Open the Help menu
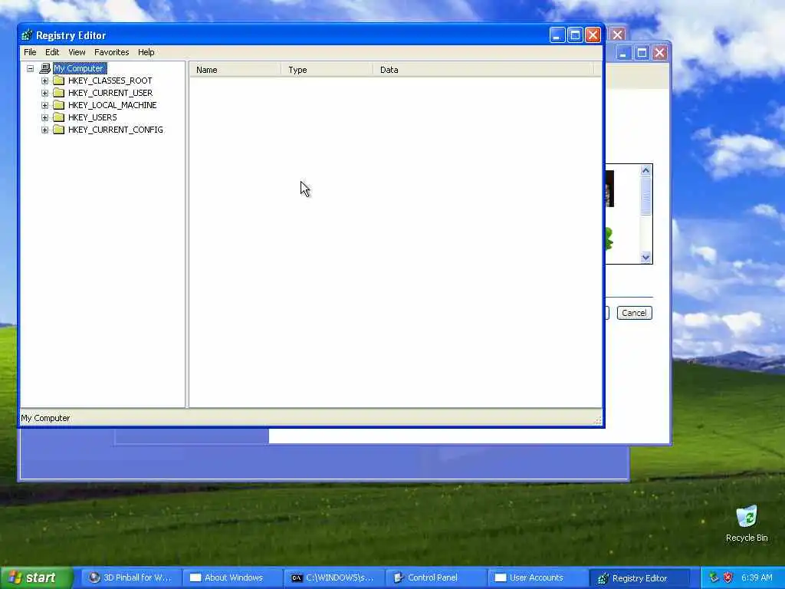The height and width of the screenshot is (589, 785). pyautogui.click(x=146, y=52)
